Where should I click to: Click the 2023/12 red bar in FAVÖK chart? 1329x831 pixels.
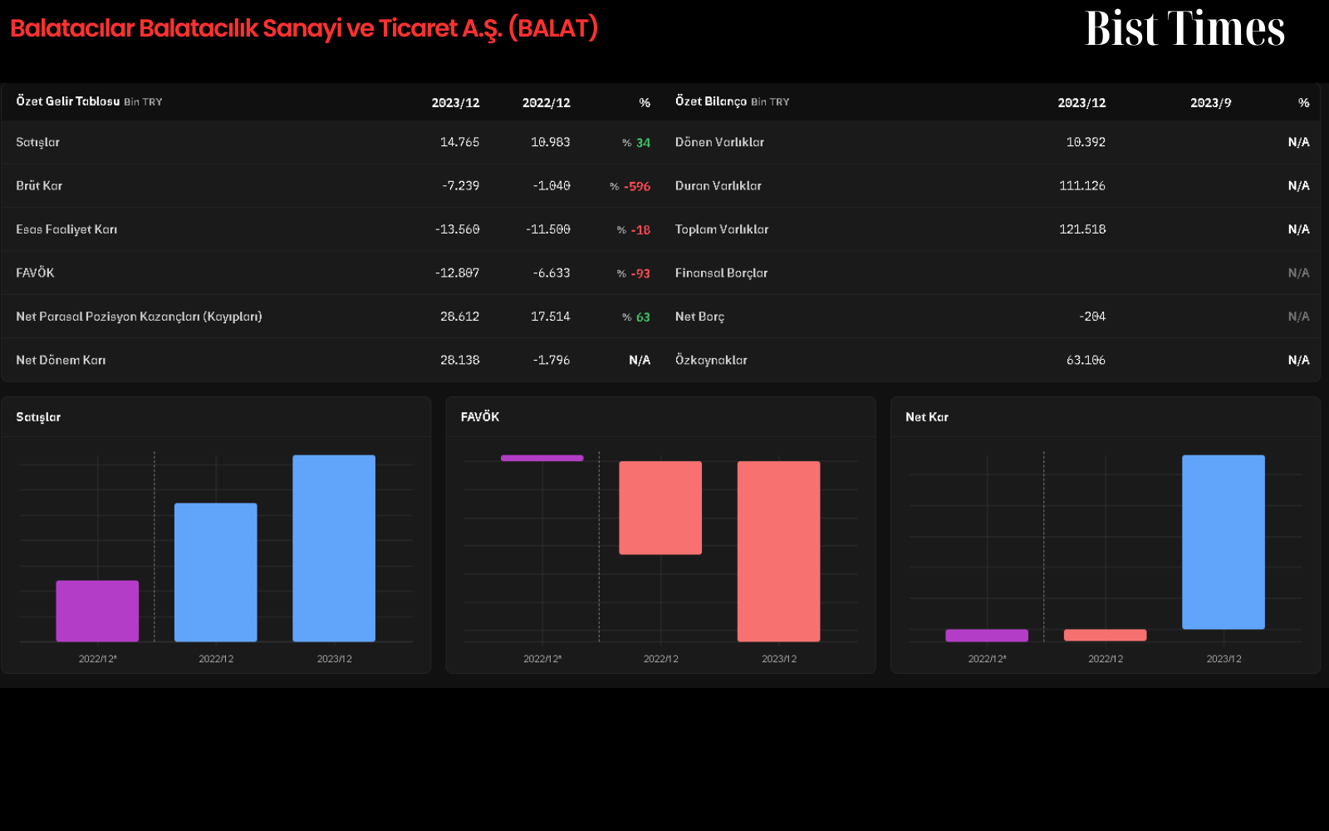(x=778, y=551)
